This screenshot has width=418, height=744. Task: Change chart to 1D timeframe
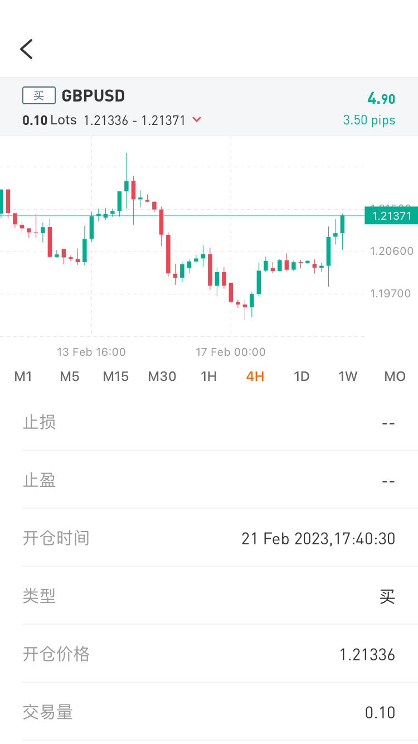(x=302, y=376)
